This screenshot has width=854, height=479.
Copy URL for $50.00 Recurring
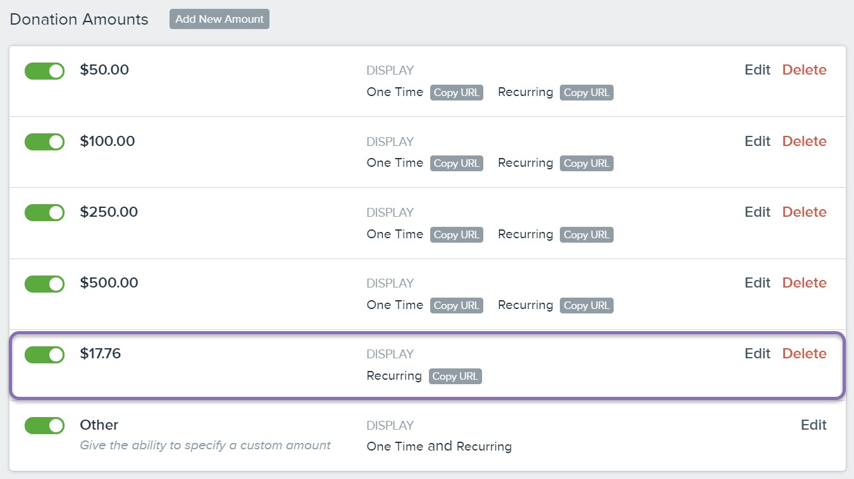coord(586,92)
